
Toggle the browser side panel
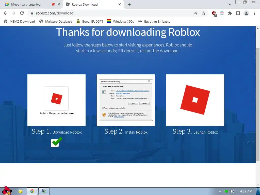pos(238,13)
